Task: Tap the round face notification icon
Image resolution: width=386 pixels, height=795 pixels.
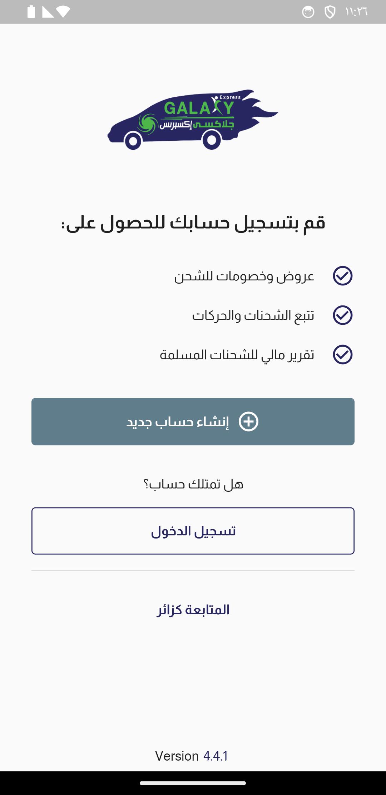Action: 308,12
